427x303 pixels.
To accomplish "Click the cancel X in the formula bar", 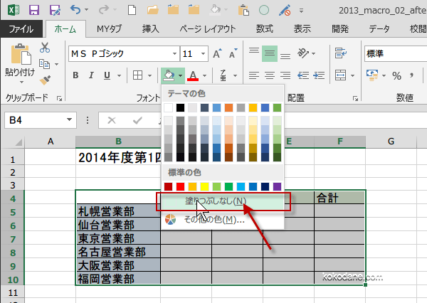I will pos(110,120).
